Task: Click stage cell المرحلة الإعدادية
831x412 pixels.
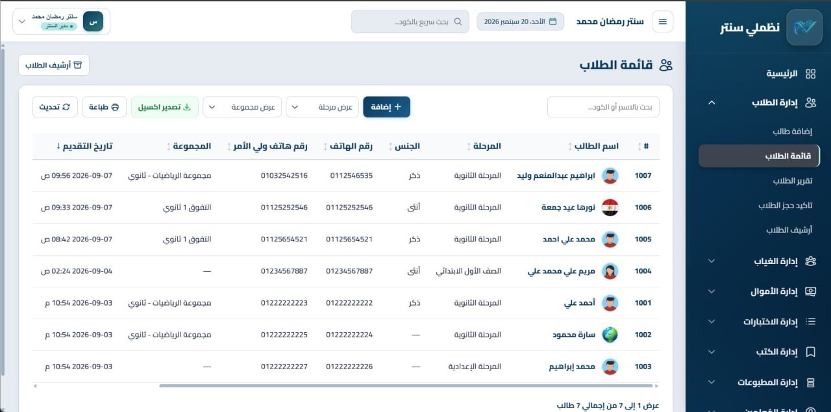Action: point(475,367)
